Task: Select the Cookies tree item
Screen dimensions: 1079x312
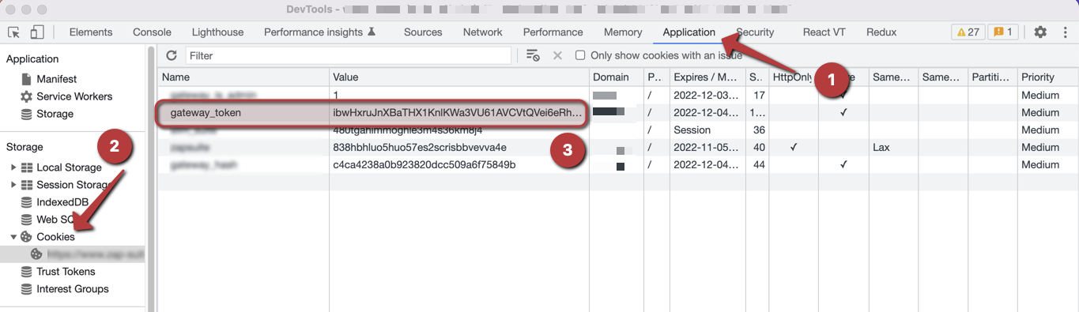Action: coord(55,237)
